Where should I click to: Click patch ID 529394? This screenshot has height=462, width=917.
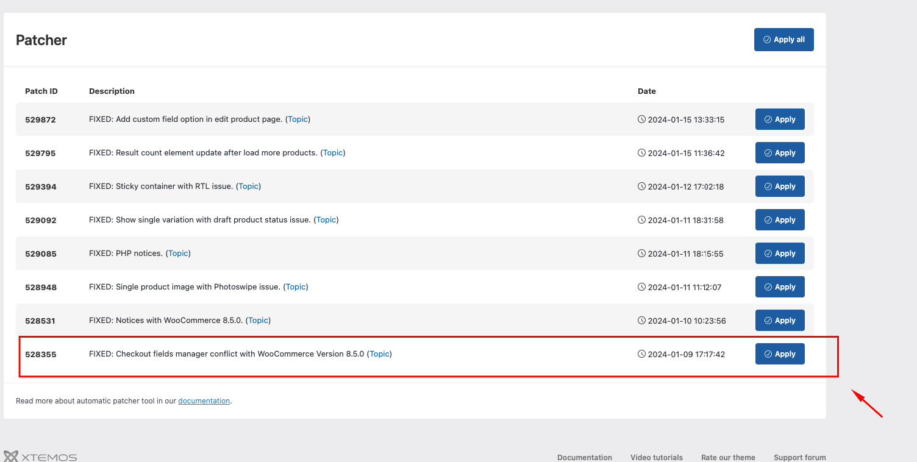40,187
